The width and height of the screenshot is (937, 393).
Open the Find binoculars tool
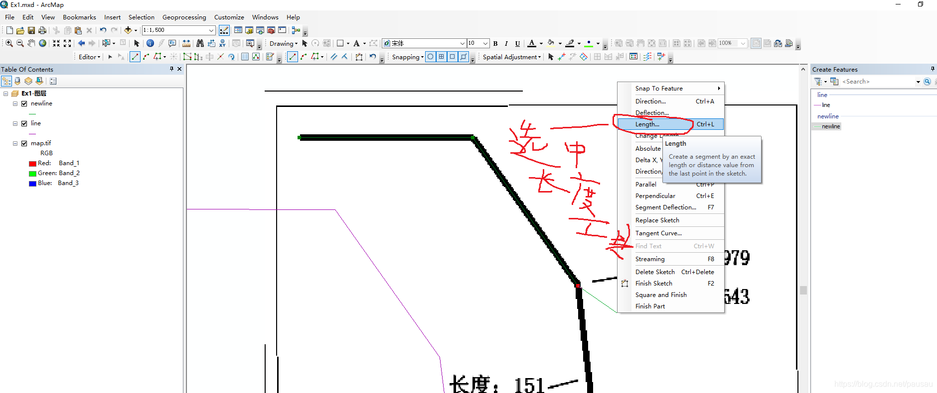(200, 43)
